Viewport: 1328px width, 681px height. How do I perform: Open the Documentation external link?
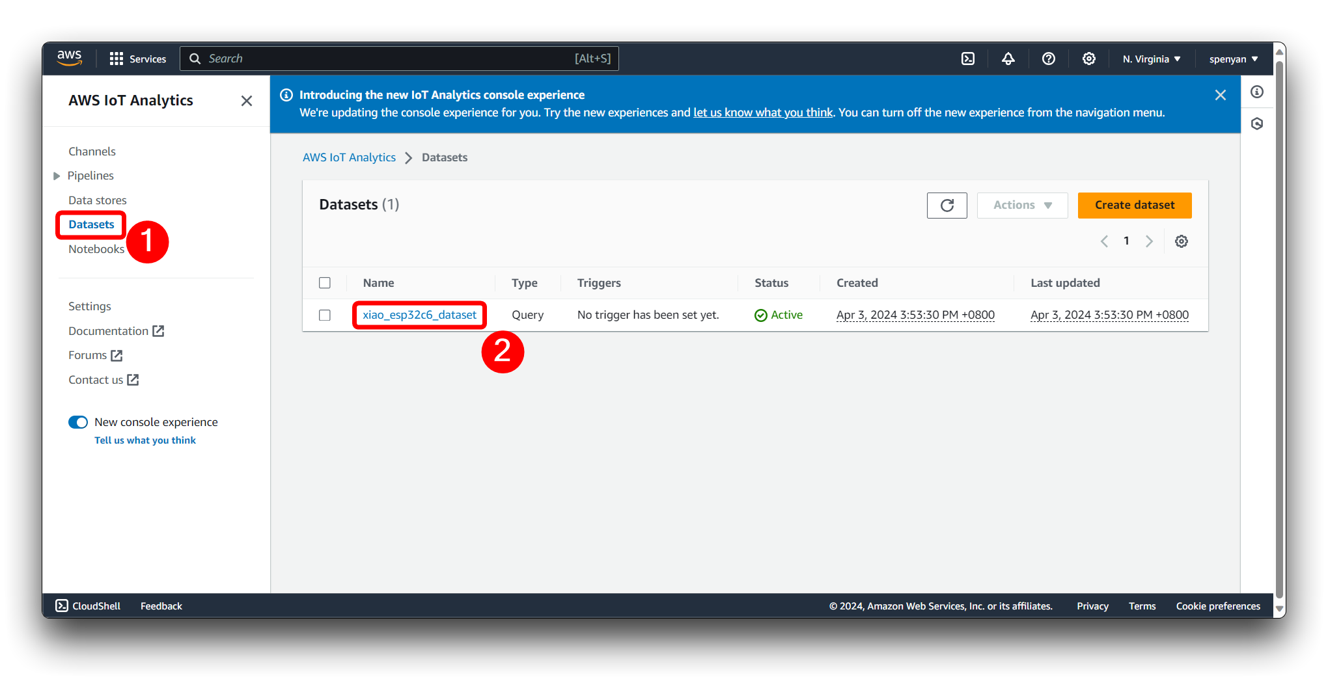point(117,331)
